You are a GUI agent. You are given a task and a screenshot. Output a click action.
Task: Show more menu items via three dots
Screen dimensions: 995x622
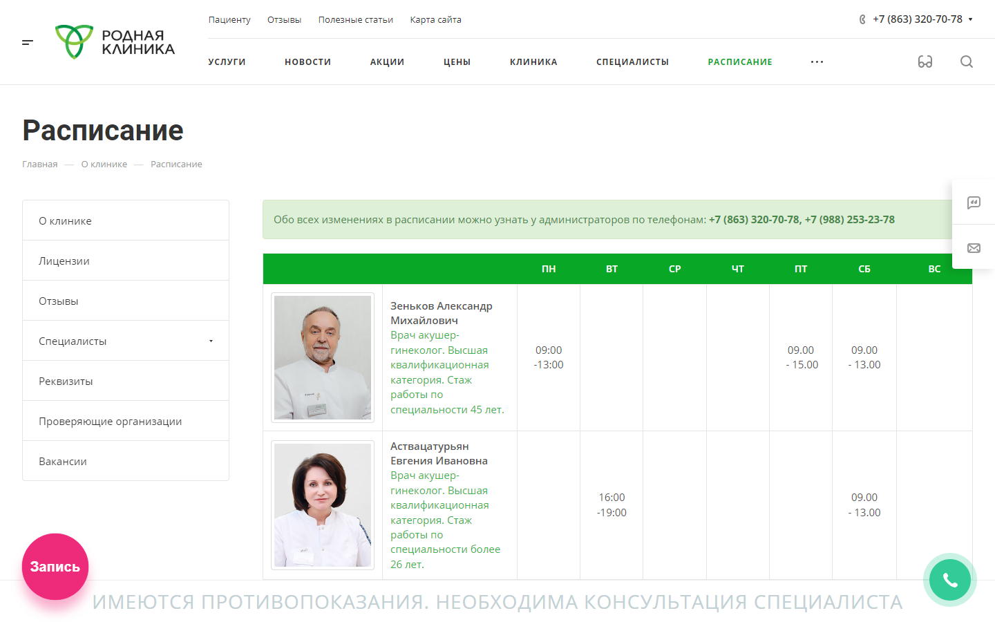click(817, 62)
